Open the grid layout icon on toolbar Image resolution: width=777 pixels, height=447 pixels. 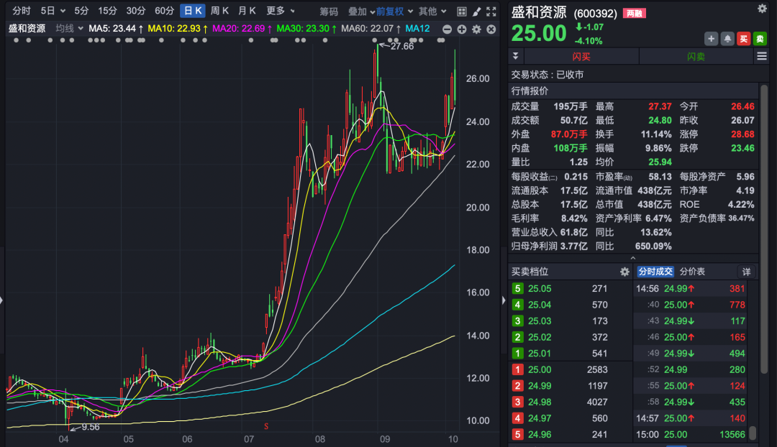[462, 11]
